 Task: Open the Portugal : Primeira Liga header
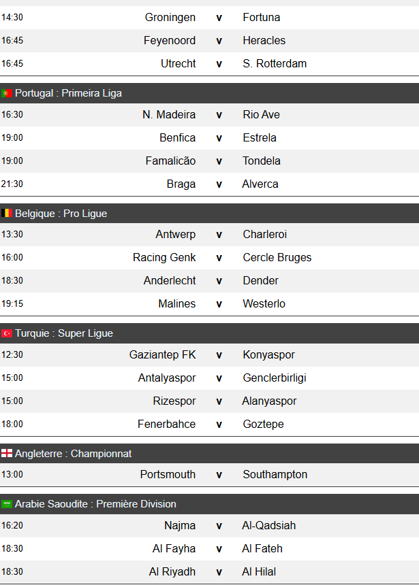point(68,93)
